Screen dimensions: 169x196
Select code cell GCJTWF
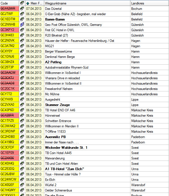tap(10, 14)
